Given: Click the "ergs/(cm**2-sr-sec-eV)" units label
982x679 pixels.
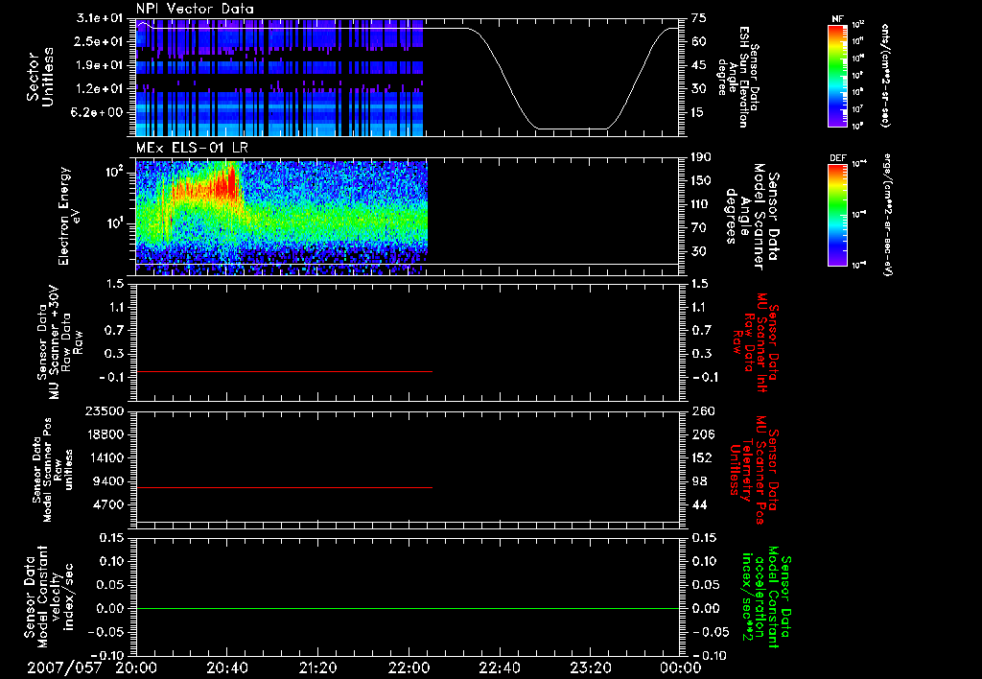Looking at the screenshot, I should [888, 215].
